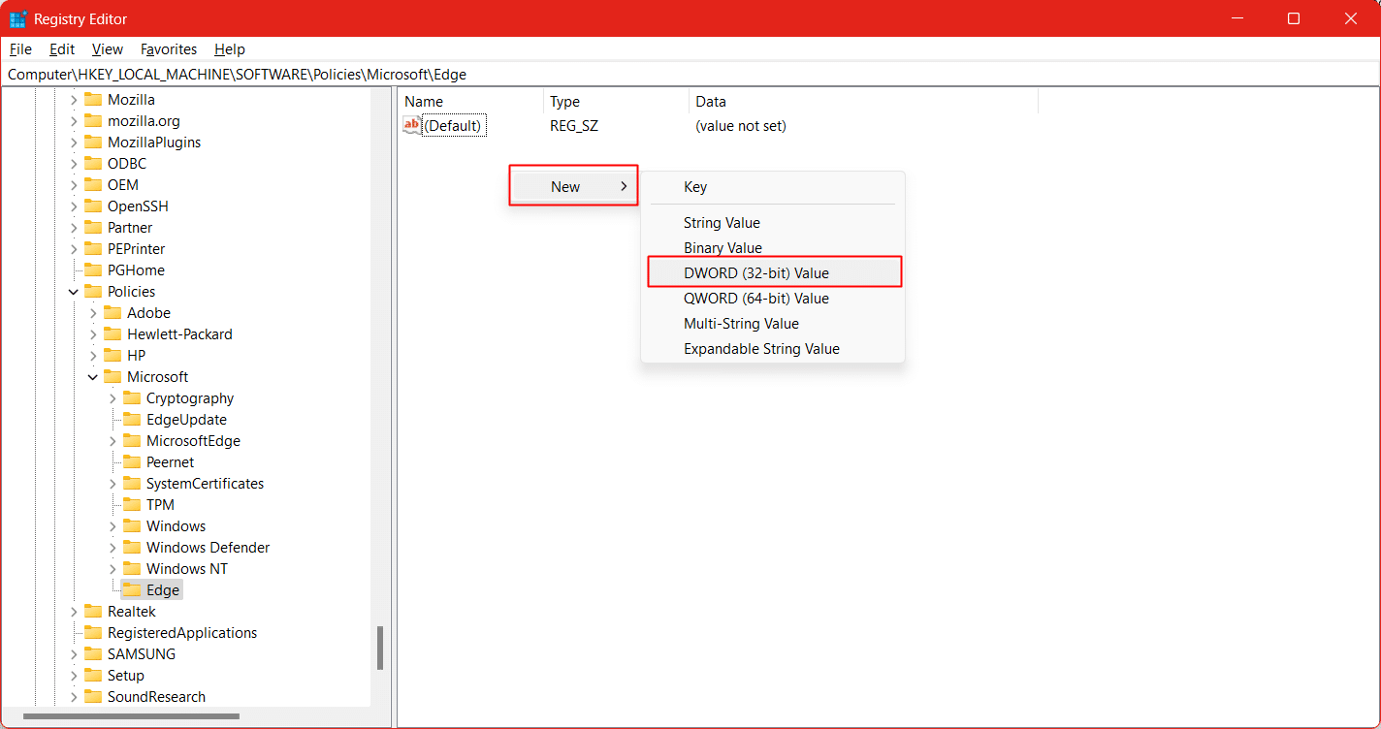Image resolution: width=1381 pixels, height=729 pixels.
Task: Click the REG_SZ type cell
Action: pyautogui.click(x=574, y=126)
